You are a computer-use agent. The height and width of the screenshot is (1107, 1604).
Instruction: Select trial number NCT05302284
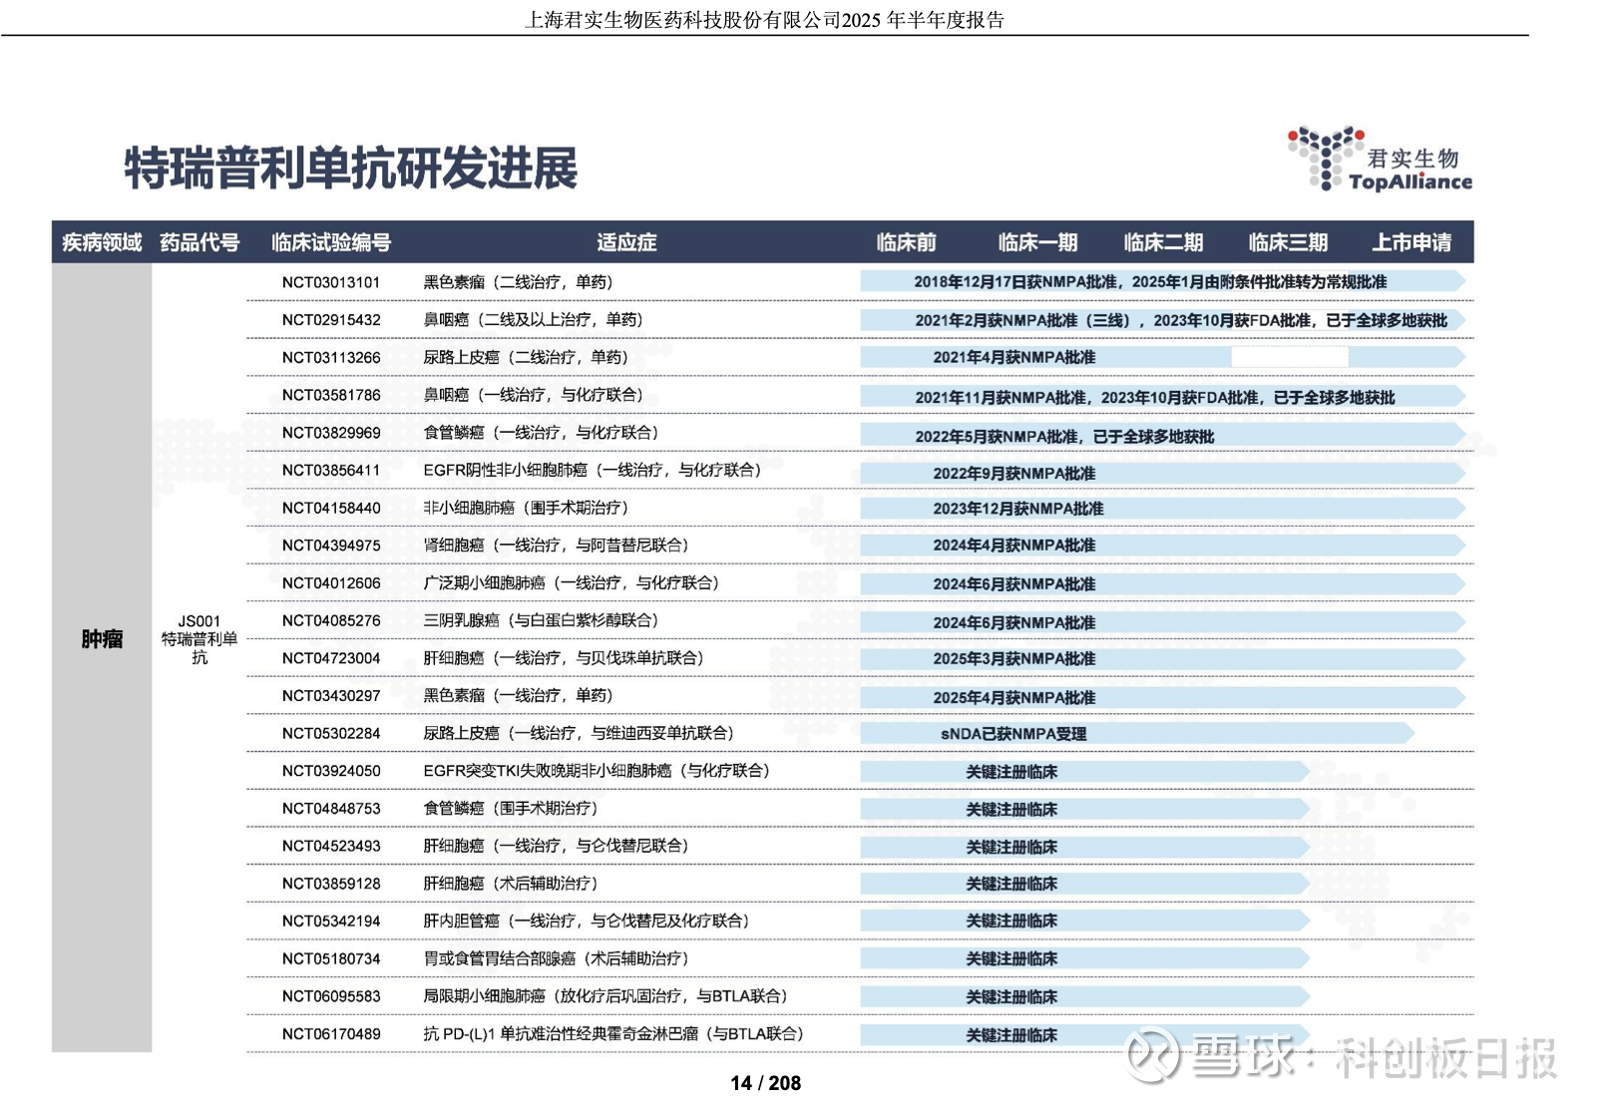click(x=331, y=733)
